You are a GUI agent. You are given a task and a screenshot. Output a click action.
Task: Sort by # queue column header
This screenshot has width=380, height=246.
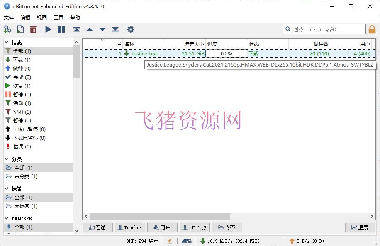102,44
